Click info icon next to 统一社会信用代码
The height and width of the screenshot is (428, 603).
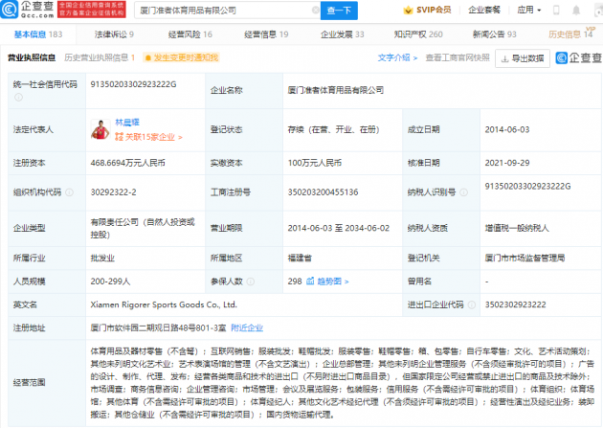[x=18, y=98]
